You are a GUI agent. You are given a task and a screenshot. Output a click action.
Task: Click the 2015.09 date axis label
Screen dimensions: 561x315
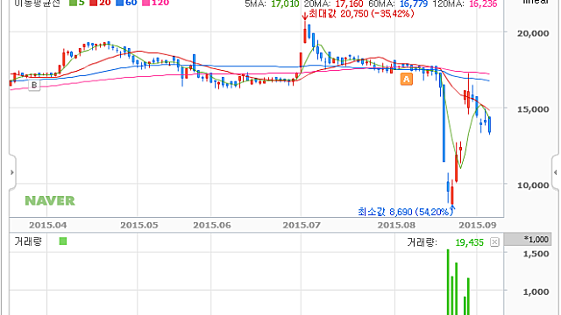point(478,226)
